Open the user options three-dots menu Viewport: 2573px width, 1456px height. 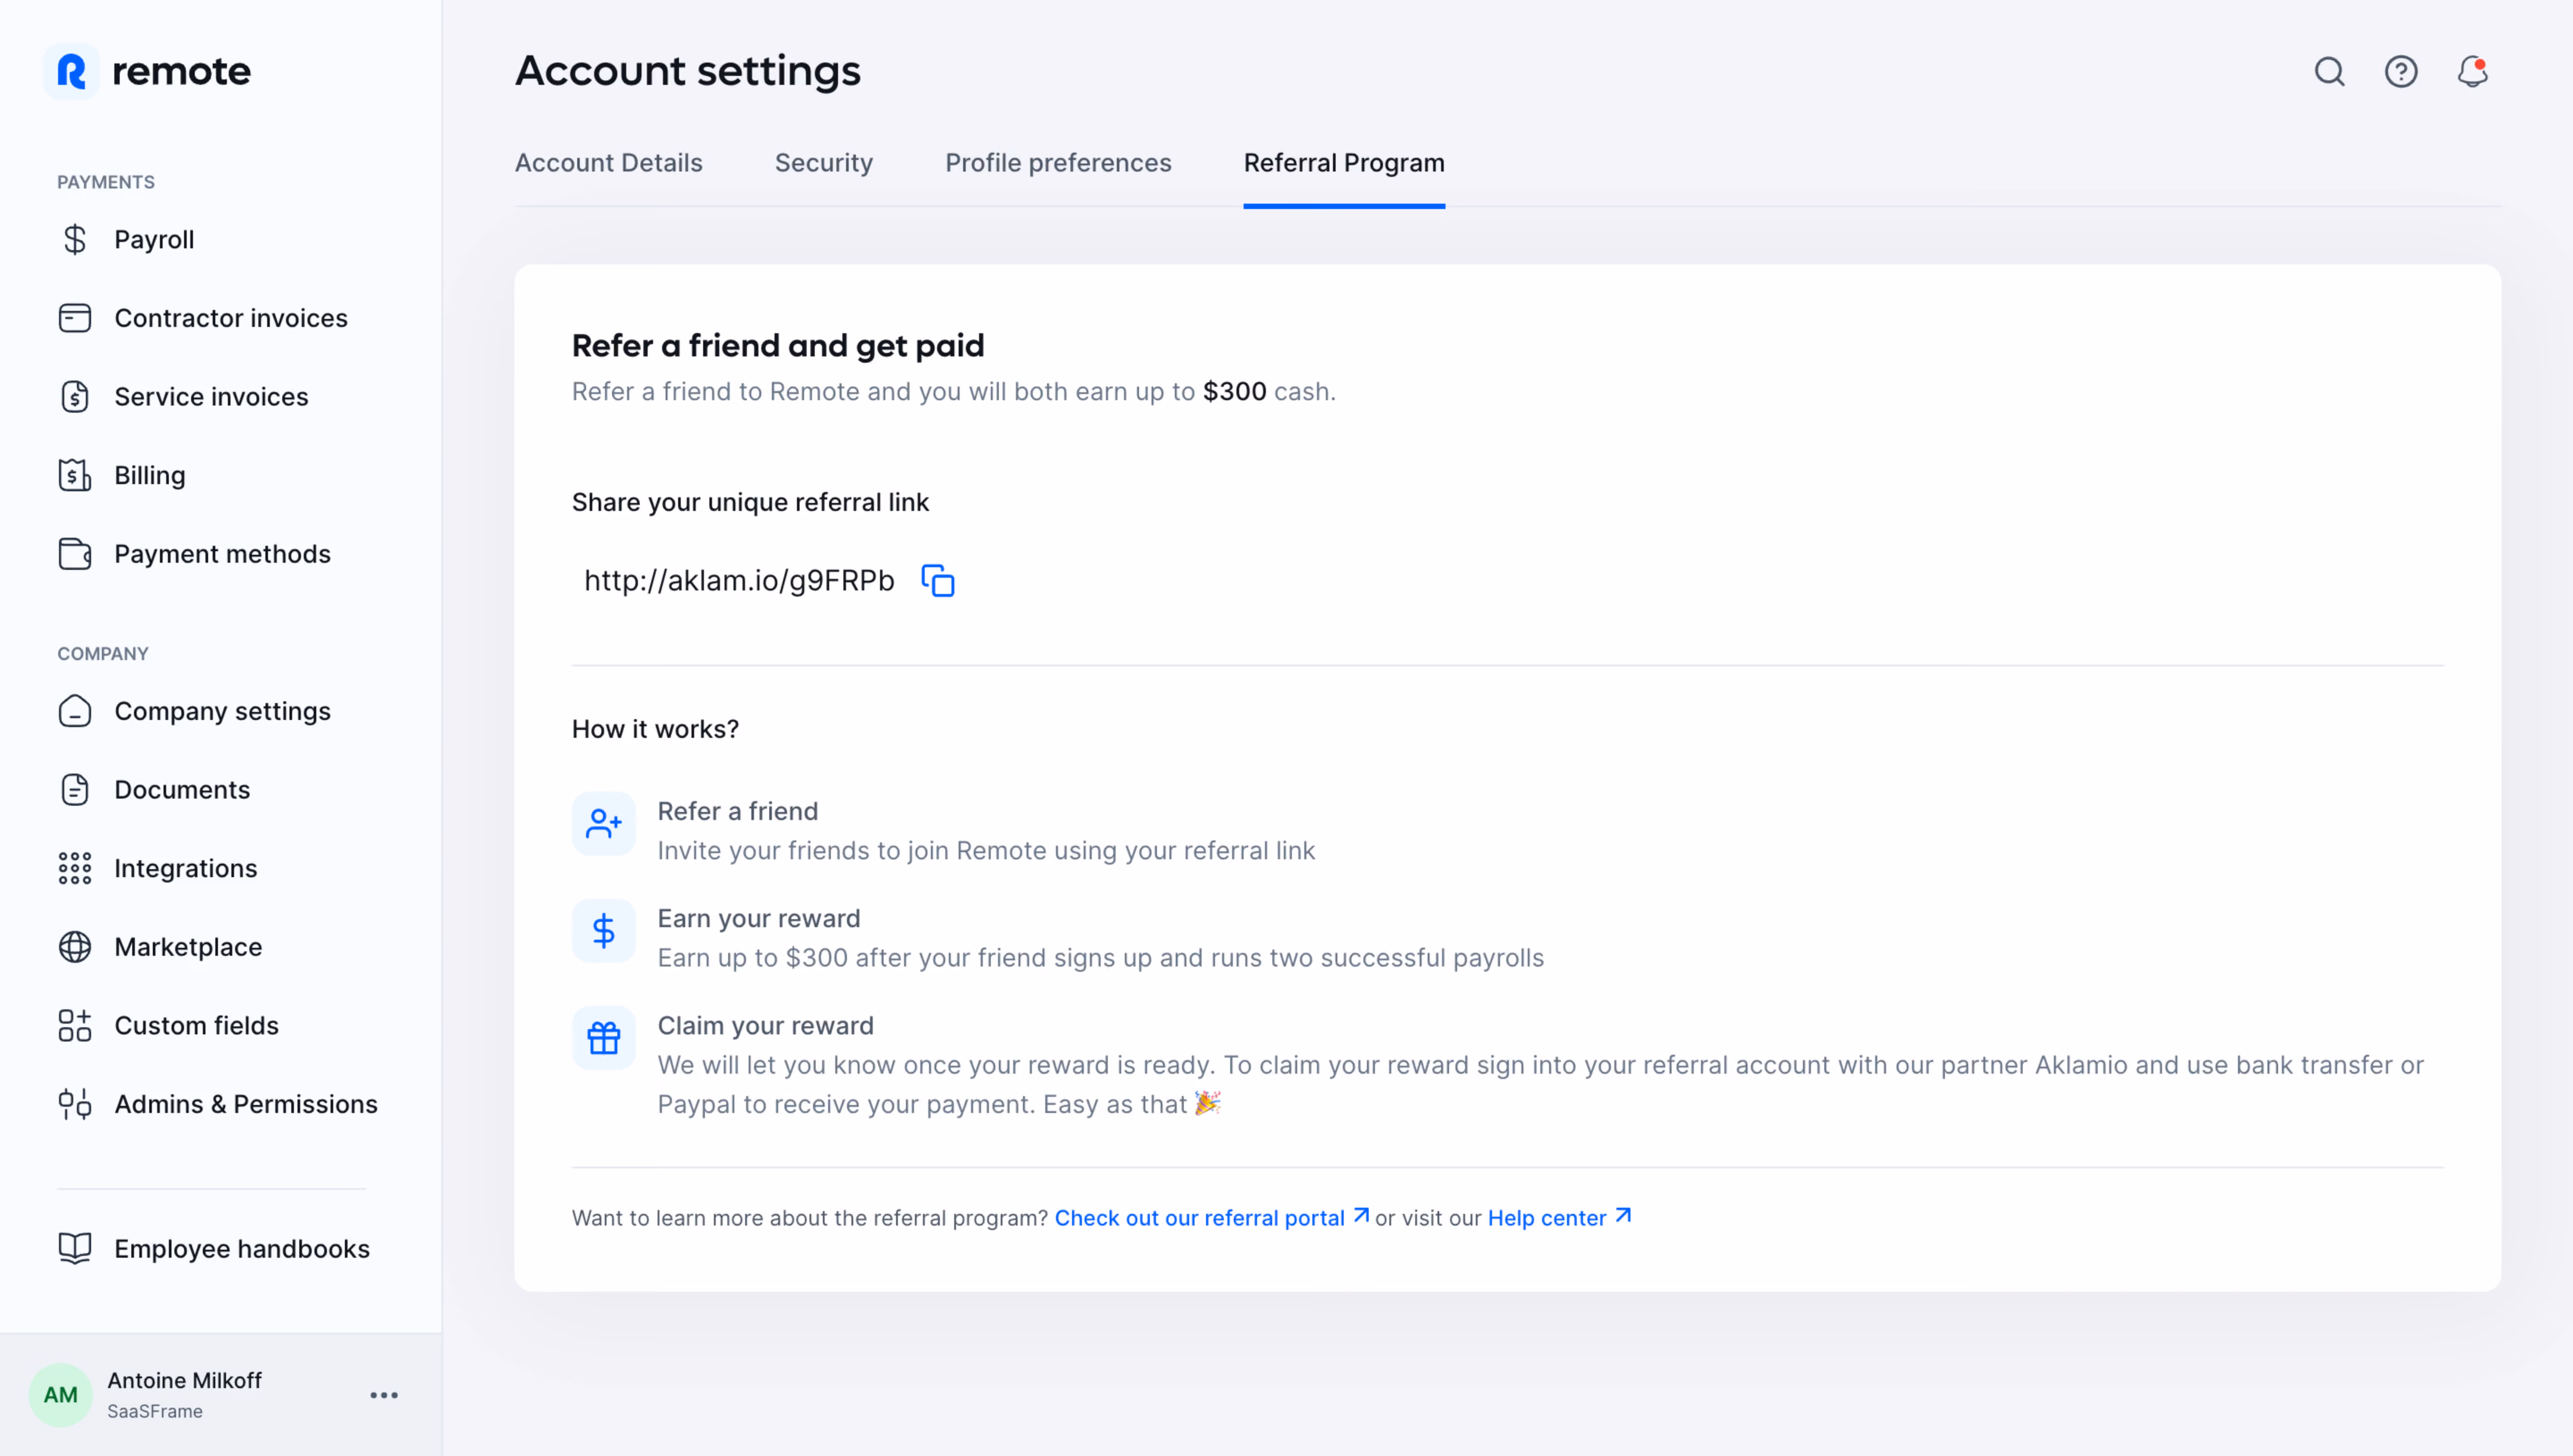pos(384,1395)
